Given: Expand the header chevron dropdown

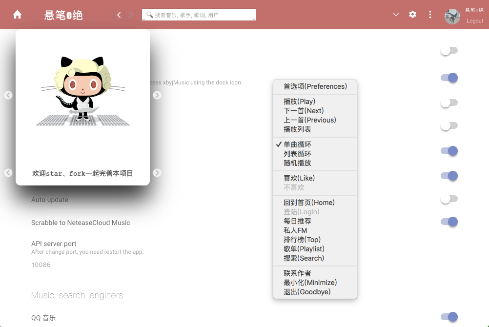Looking at the screenshot, I should point(396,14).
